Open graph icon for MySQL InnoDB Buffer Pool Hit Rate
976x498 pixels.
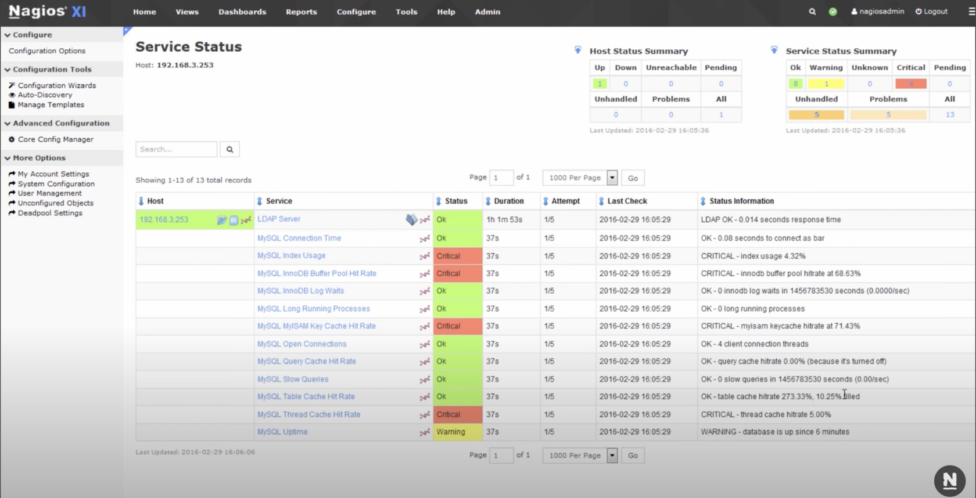425,273
